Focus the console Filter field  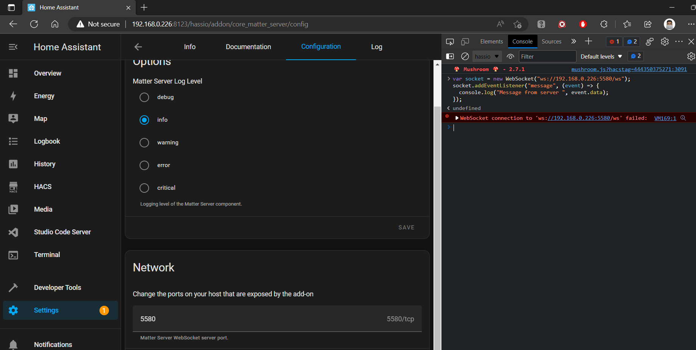[x=547, y=56]
